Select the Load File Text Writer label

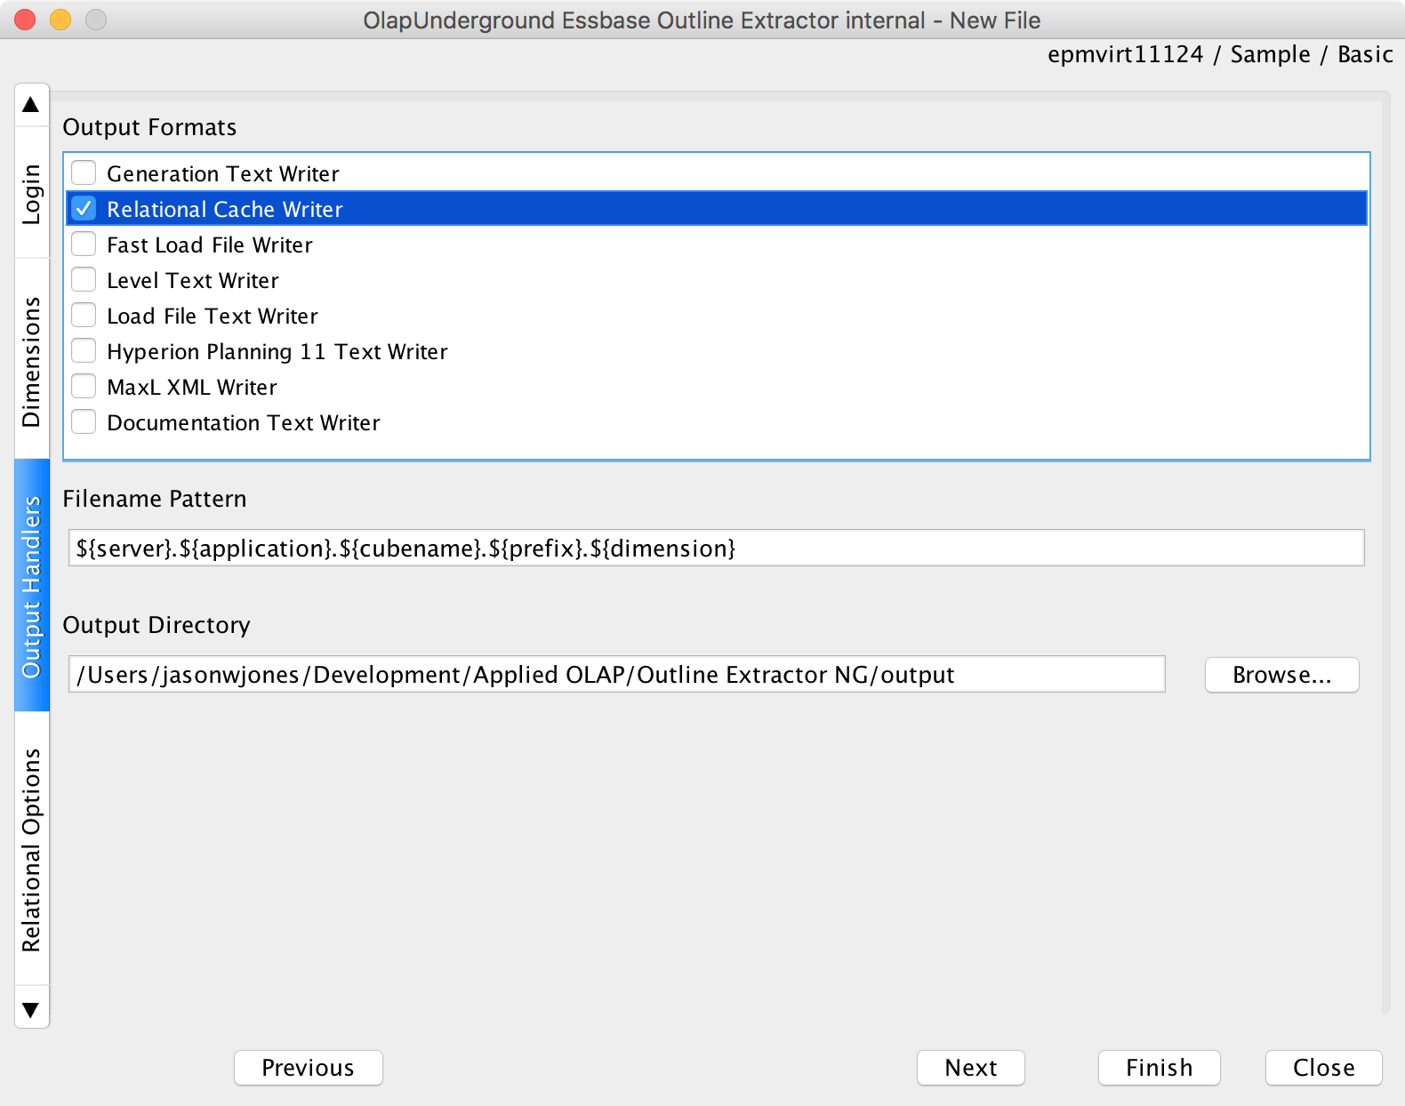point(213,316)
